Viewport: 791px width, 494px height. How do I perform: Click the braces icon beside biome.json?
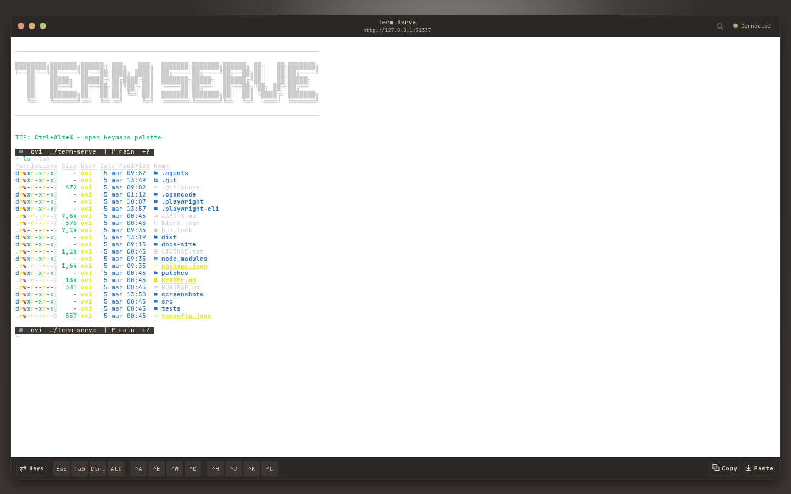click(x=156, y=223)
